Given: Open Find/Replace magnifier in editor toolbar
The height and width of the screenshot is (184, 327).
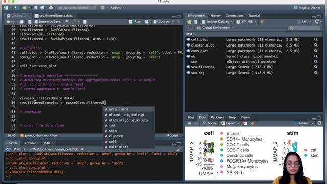Looking at the screenshot, I should [67, 21].
